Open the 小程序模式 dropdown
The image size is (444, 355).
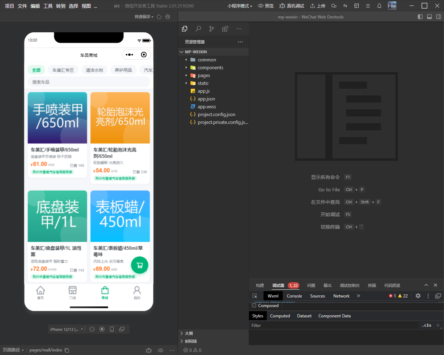pyautogui.click(x=240, y=6)
